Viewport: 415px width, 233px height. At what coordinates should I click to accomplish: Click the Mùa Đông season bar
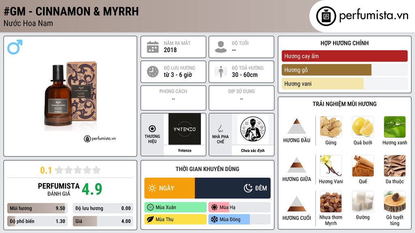pyautogui.click(x=239, y=219)
